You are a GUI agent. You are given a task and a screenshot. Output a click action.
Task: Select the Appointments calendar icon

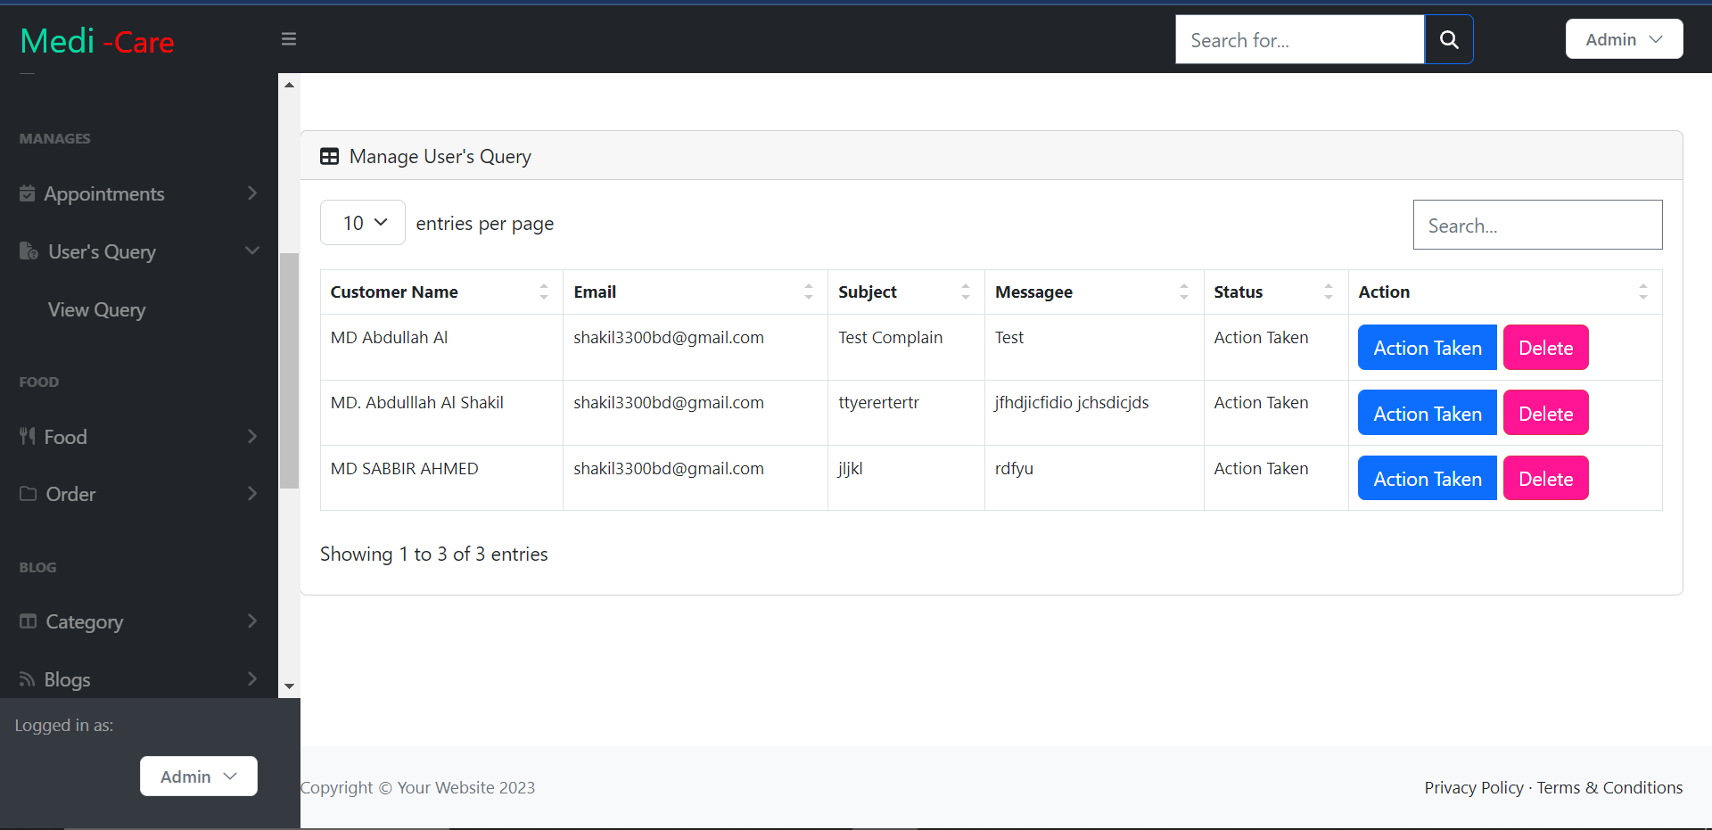28,193
